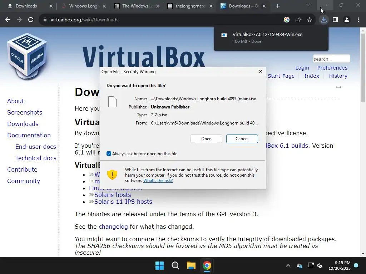Open the Chrome downloads tray icon
366x274 pixels.
[324, 20]
